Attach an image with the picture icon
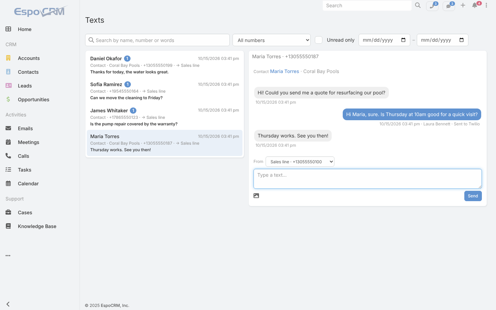 [x=256, y=196]
